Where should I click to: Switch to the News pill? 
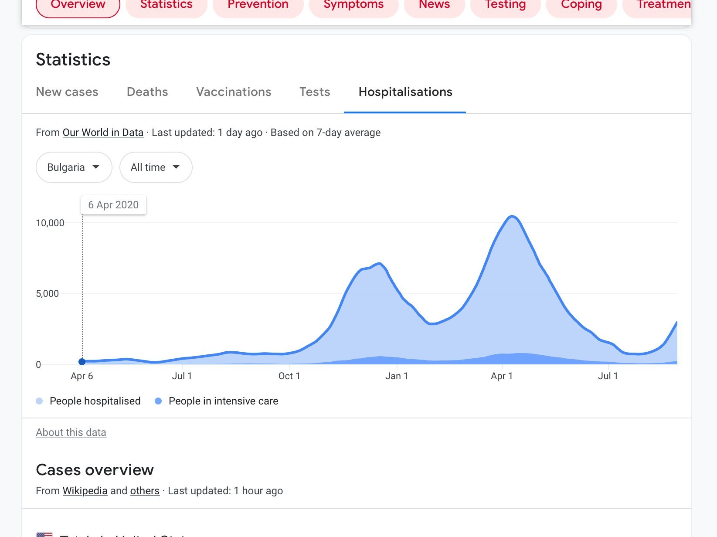point(434,6)
